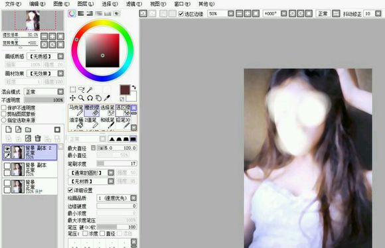This screenshot has height=248, width=385.
Task: Click the foreground dark brown color swatch
Action: coord(125,90)
